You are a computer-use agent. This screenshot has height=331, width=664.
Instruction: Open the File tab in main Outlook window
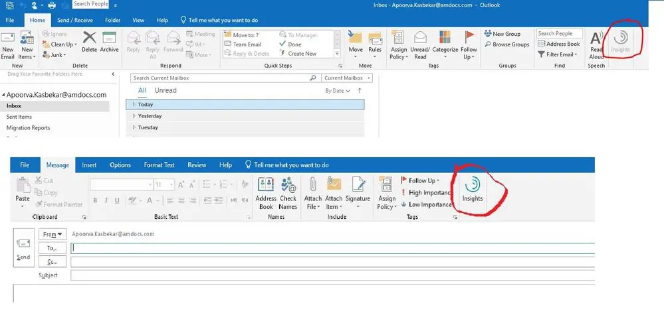[10, 21]
